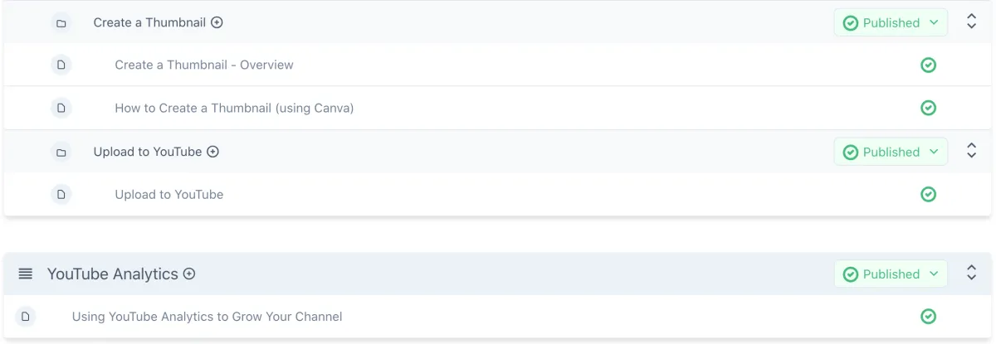
Task: Click the hamburger drag icon for YouTube Analytics
Action: 26,274
